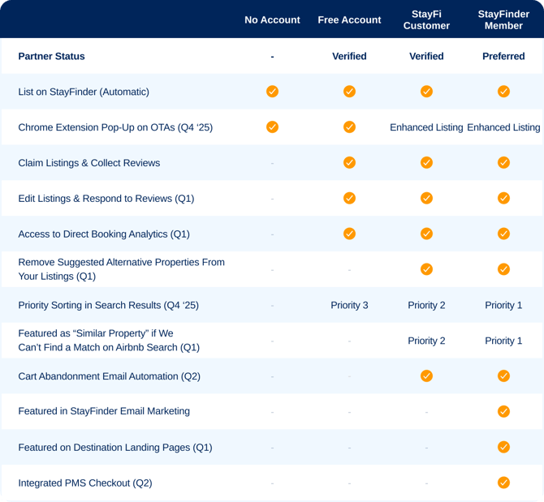Select the StayFi Customer column header
This screenshot has height=502, width=544.
pyautogui.click(x=426, y=19)
